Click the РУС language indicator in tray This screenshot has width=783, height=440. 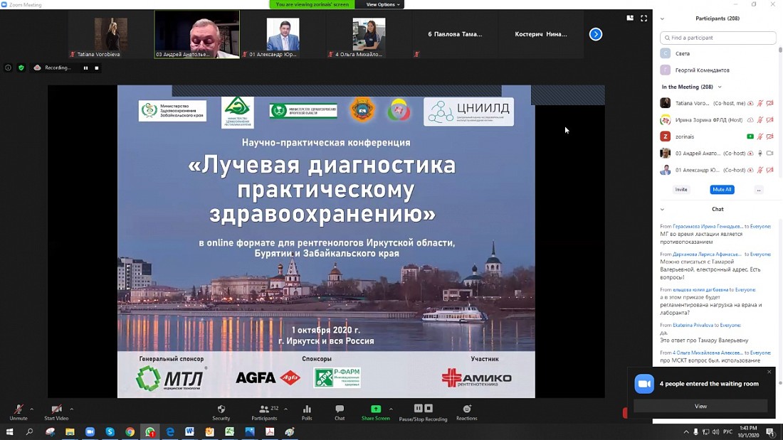(727, 431)
